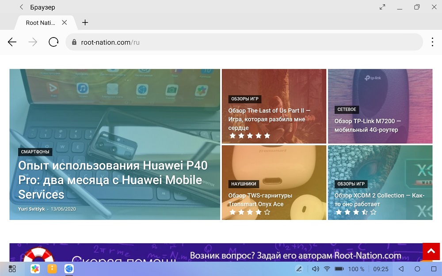
Task: Click the pen icon in system tray
Action: point(299,269)
